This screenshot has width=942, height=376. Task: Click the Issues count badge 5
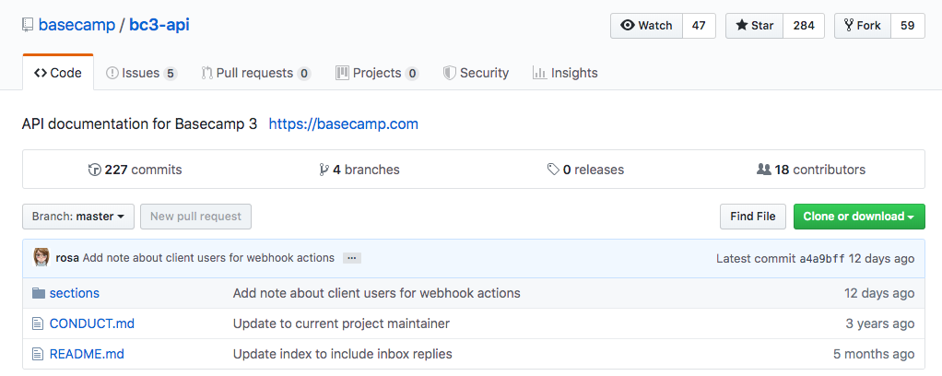pos(170,74)
